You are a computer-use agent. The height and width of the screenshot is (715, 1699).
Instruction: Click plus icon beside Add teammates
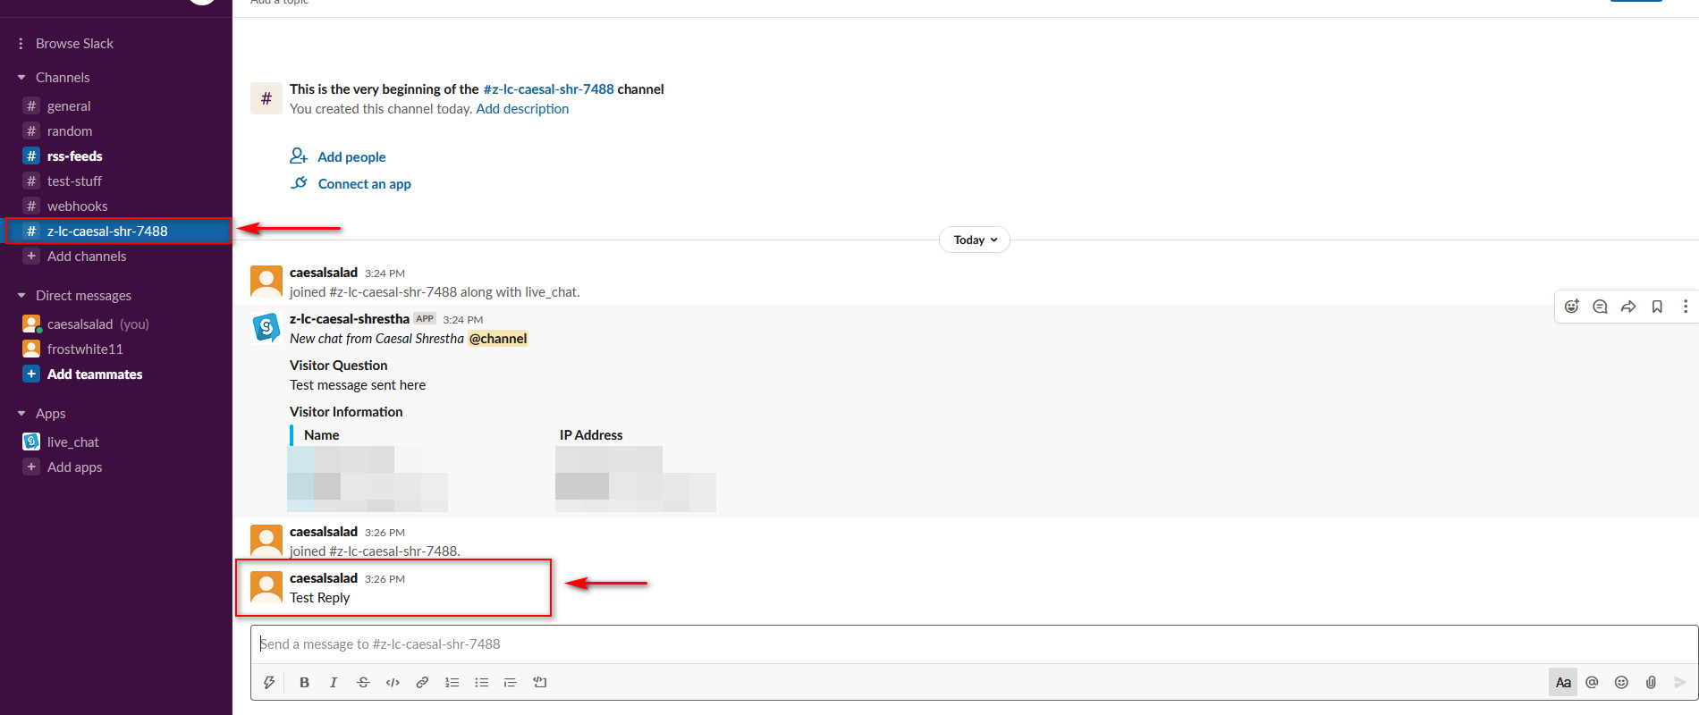(31, 374)
